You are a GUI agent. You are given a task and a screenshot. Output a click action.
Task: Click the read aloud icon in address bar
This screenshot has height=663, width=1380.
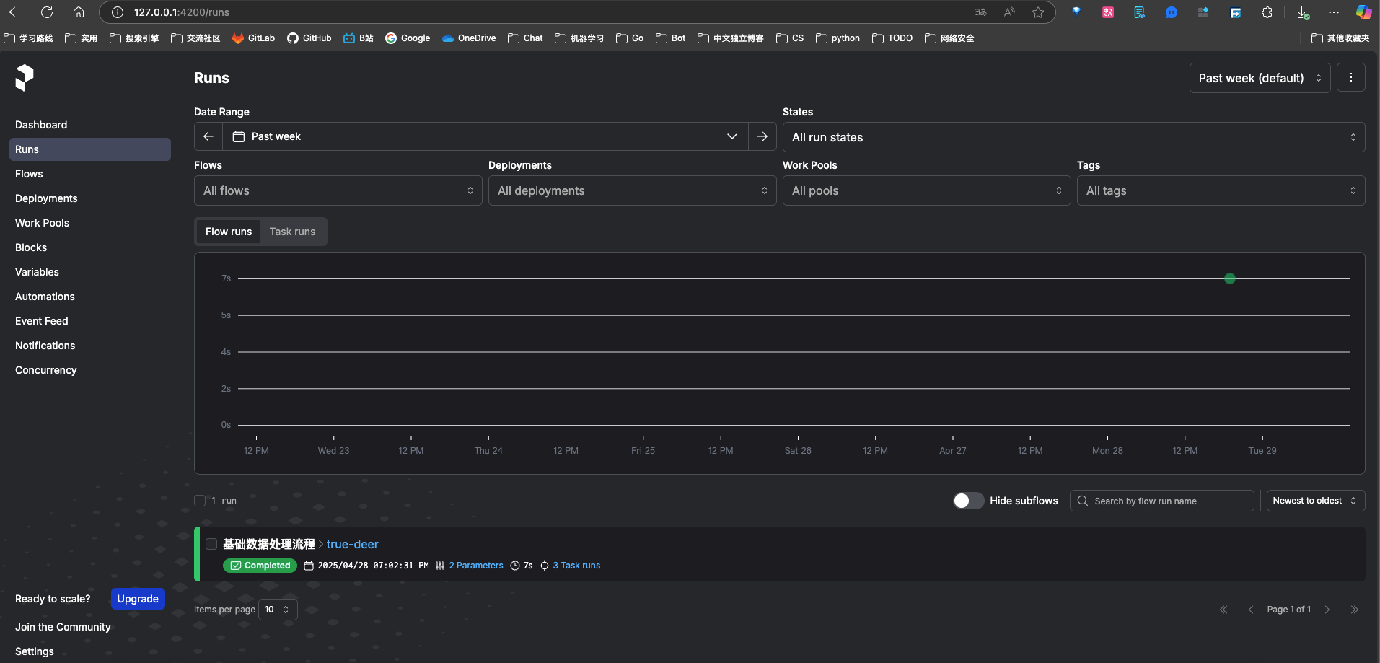[x=1009, y=12]
